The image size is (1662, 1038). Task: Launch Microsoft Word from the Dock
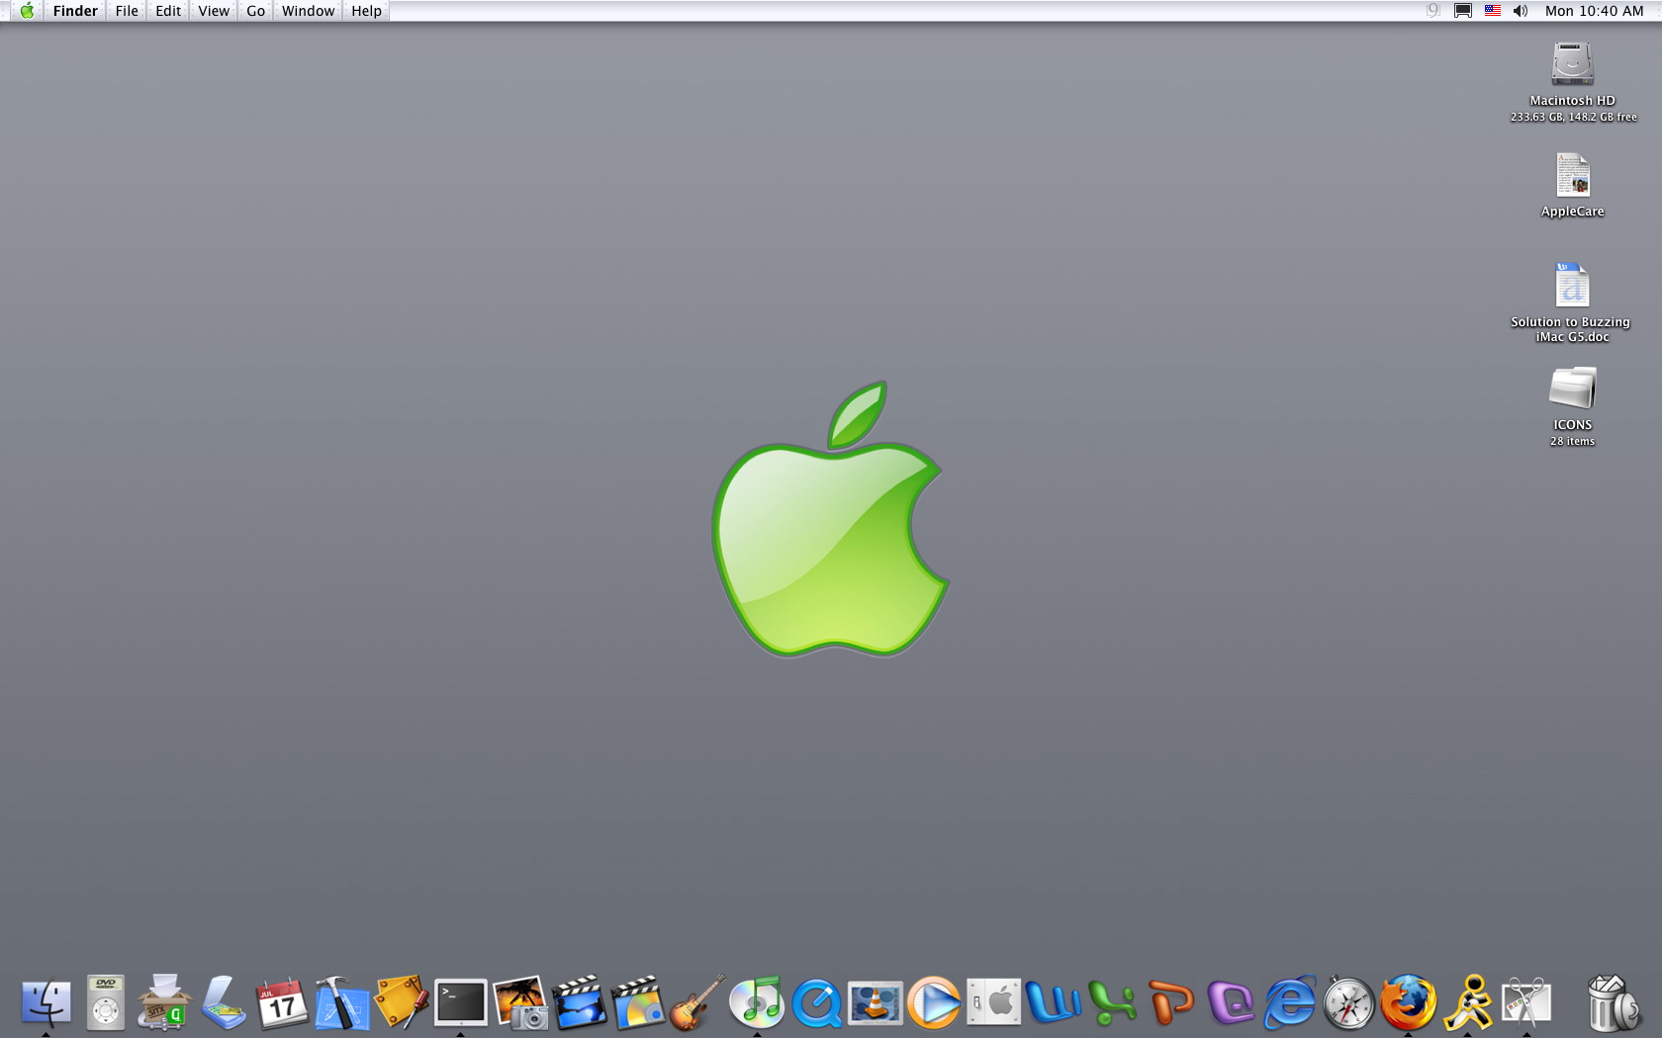pyautogui.click(x=1054, y=1003)
